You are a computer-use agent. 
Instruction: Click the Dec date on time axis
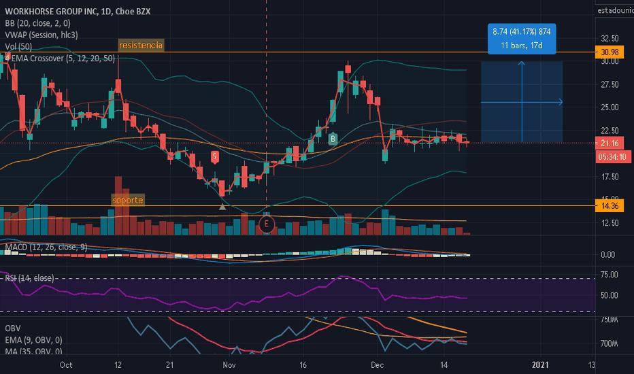click(x=378, y=364)
